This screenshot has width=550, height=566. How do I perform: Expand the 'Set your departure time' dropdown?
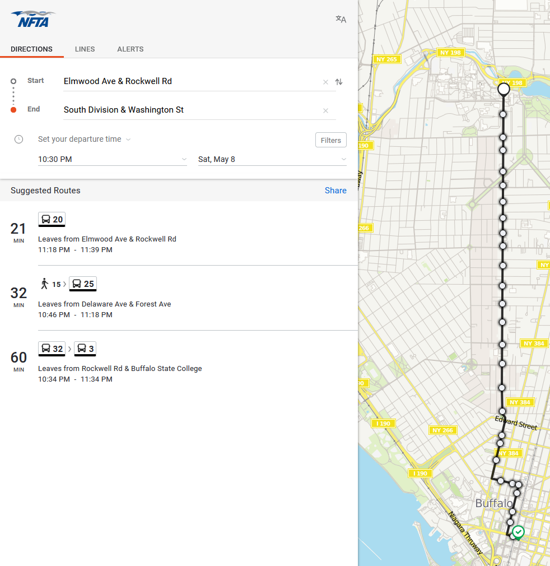click(x=84, y=140)
